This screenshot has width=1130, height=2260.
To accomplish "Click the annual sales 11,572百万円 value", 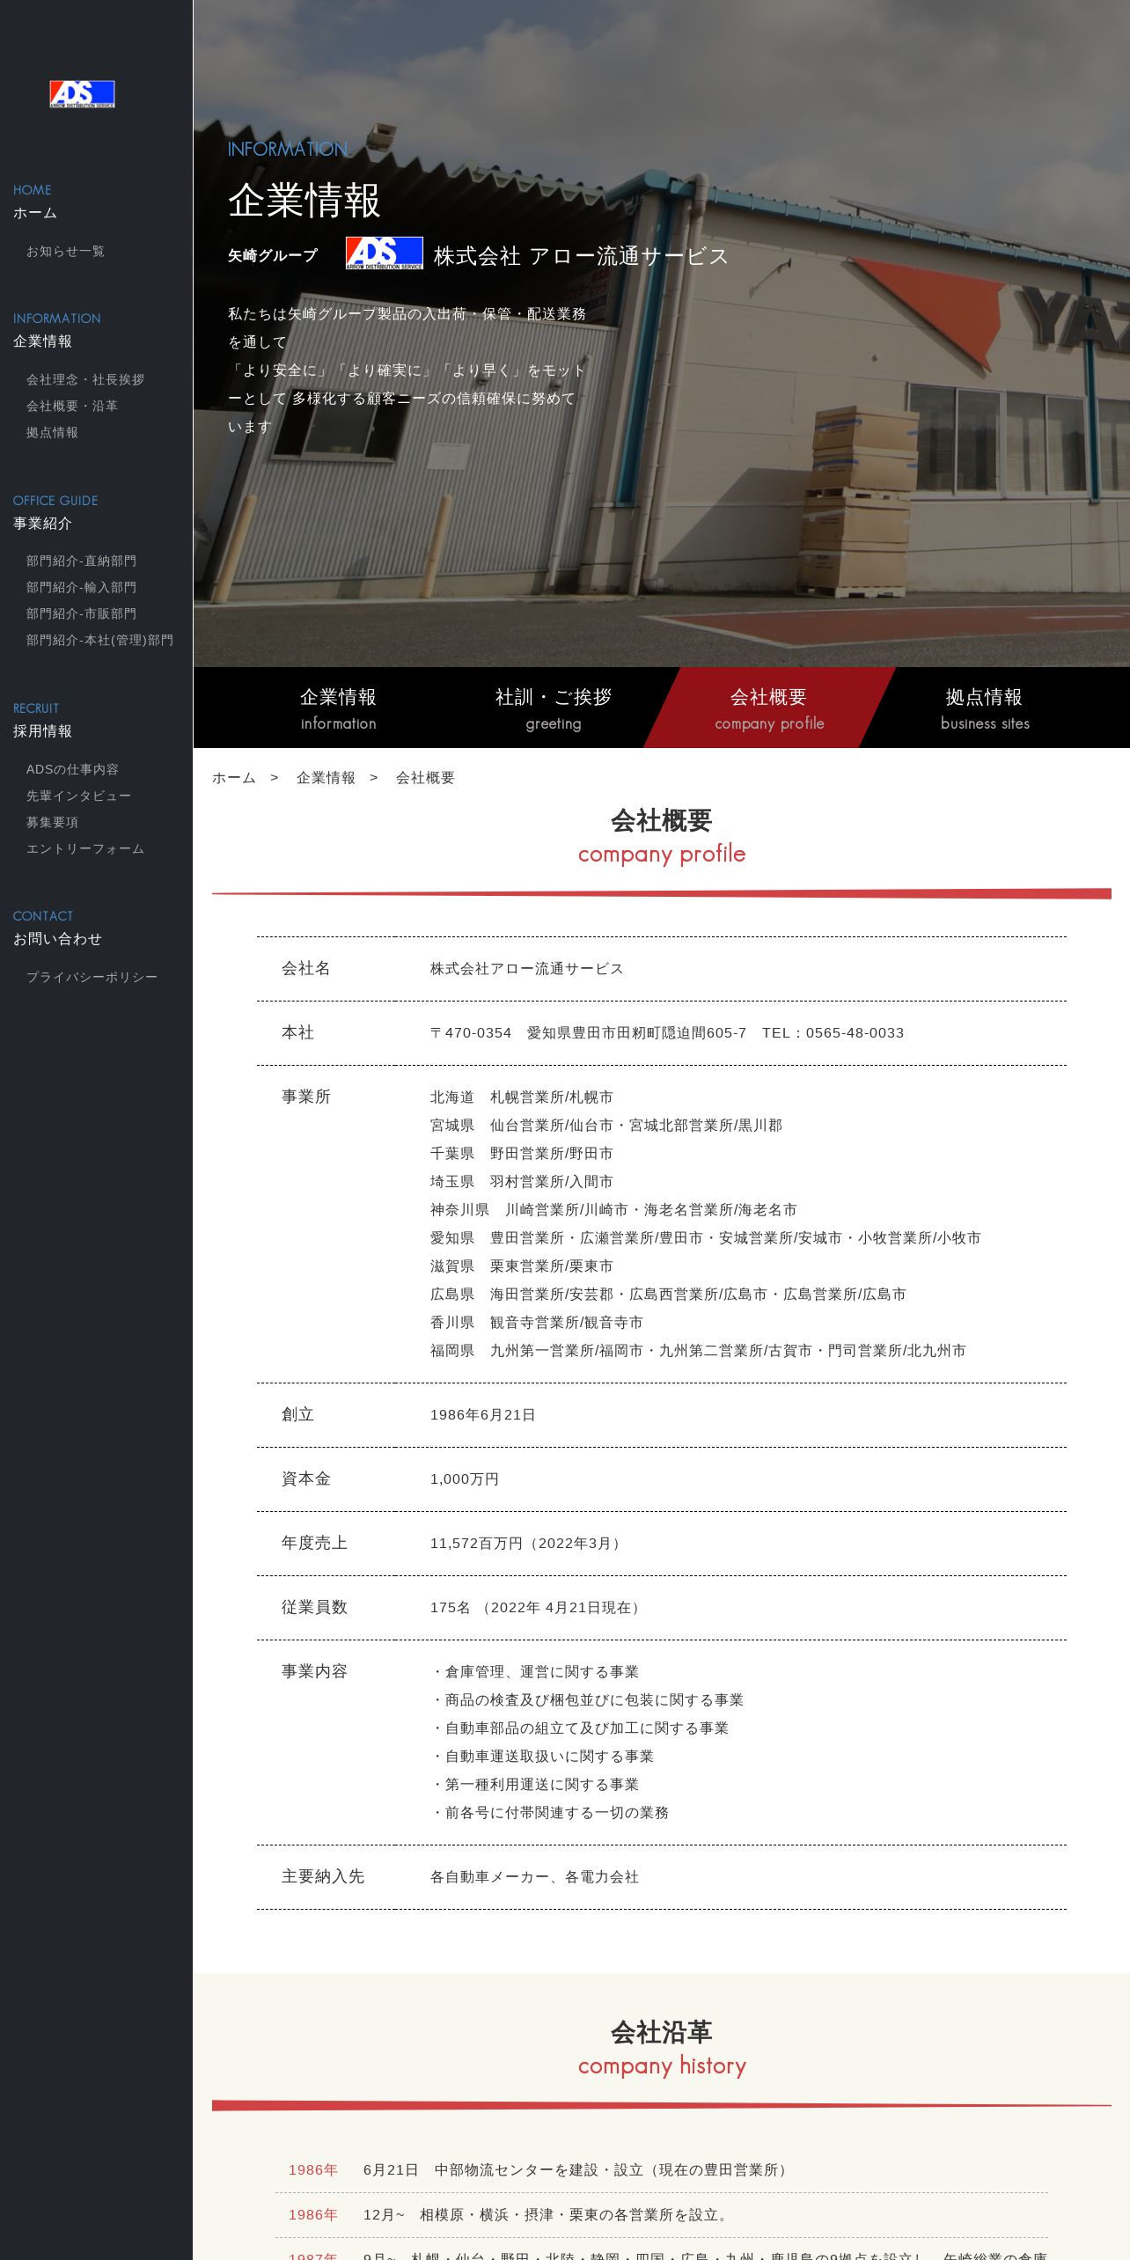I will click(x=528, y=1544).
